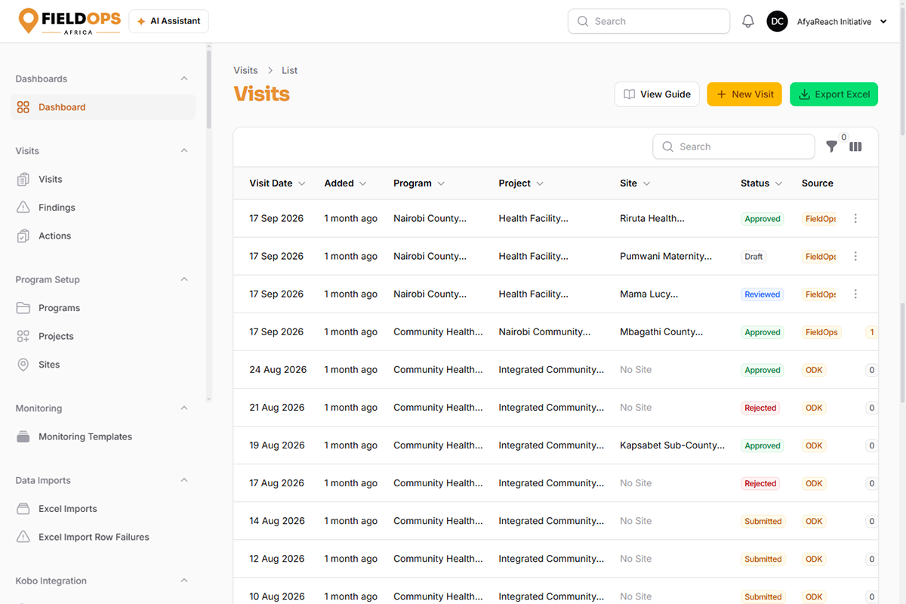Image resolution: width=906 pixels, height=604 pixels.
Task: Sort by the Project column
Action: tap(521, 183)
